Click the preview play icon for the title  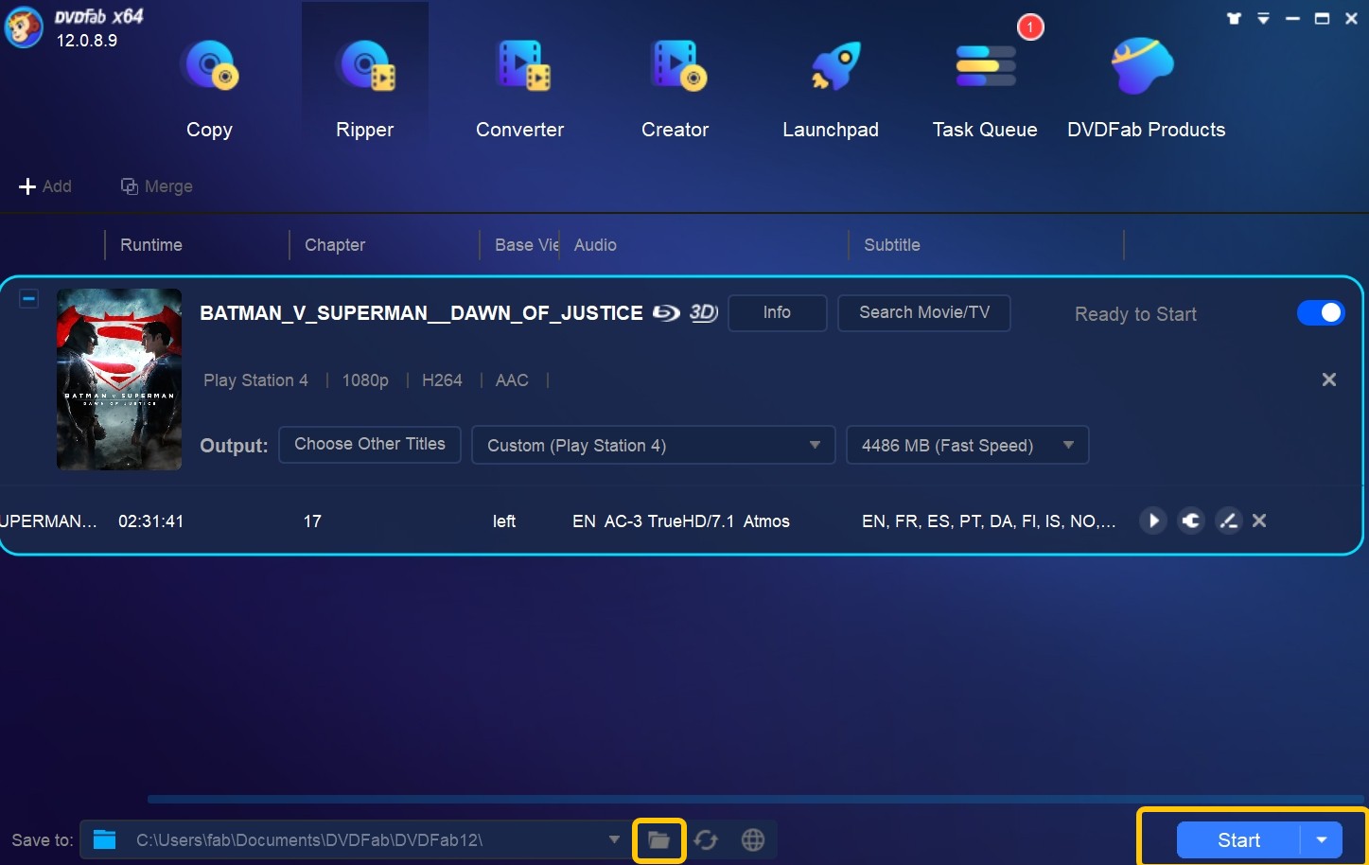(x=1152, y=521)
